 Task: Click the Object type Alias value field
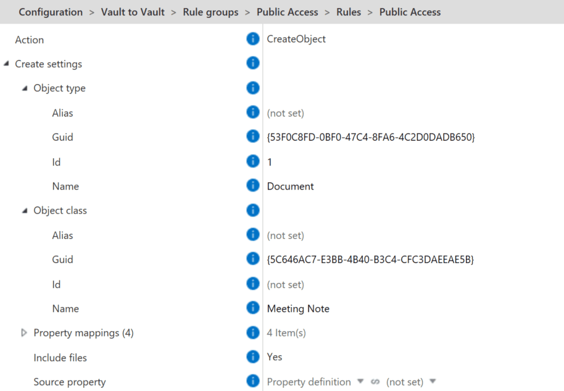click(x=285, y=113)
